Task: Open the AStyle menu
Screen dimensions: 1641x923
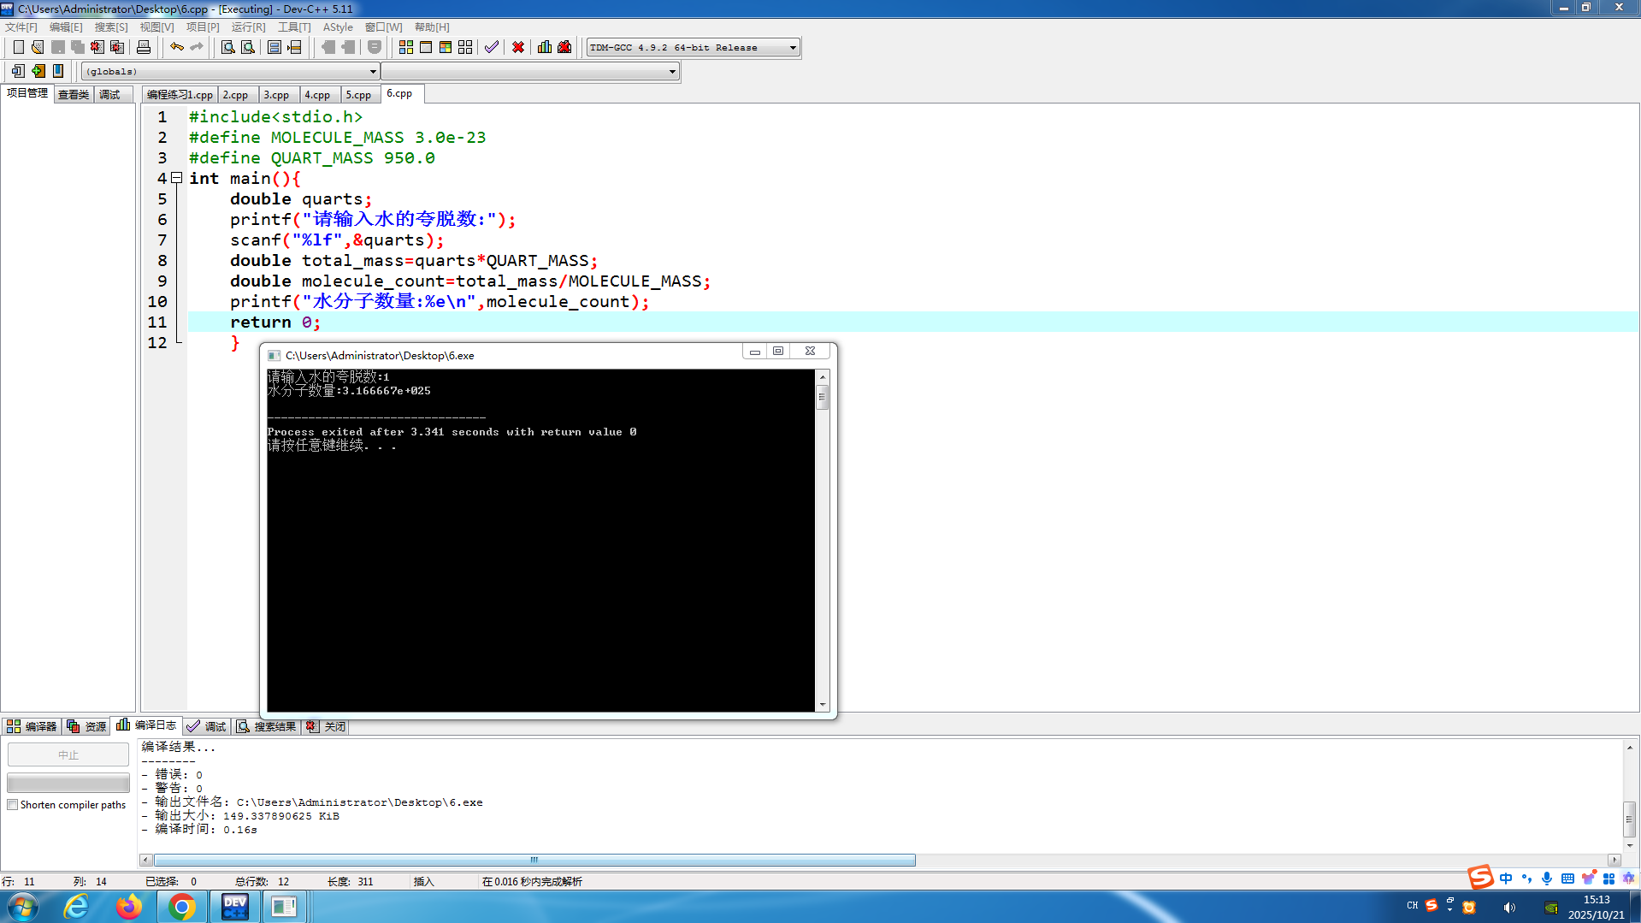Action: [338, 27]
